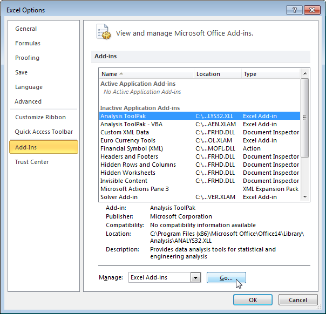
Task: Click the Add-ins gear document icon
Action: click(x=103, y=32)
